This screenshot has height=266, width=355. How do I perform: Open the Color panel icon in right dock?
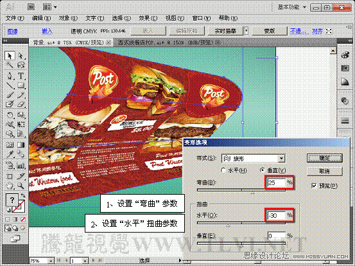point(345,55)
